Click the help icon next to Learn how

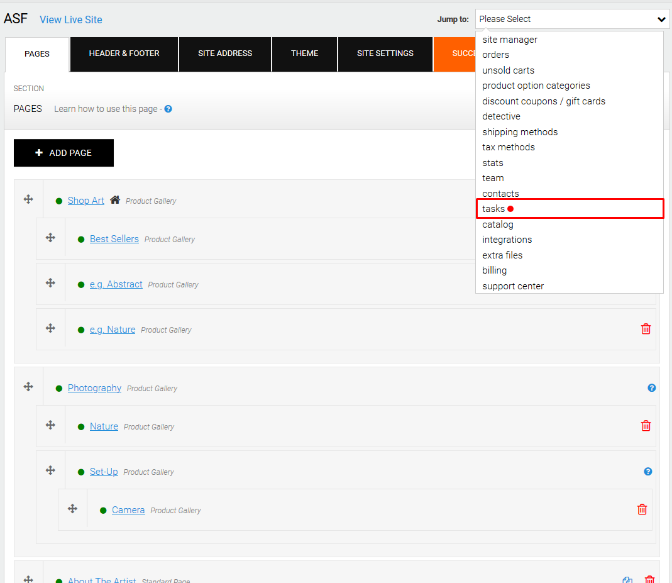pos(168,109)
